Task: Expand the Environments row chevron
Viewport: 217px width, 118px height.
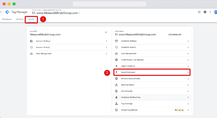Action: point(188,91)
